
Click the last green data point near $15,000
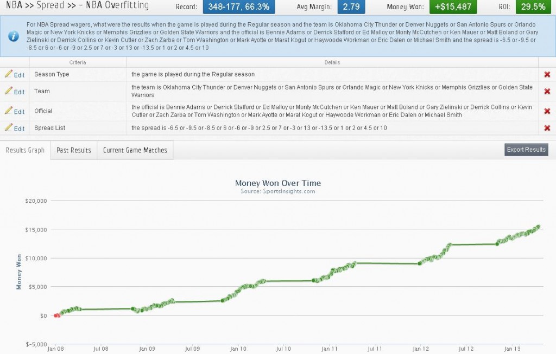pos(538,227)
